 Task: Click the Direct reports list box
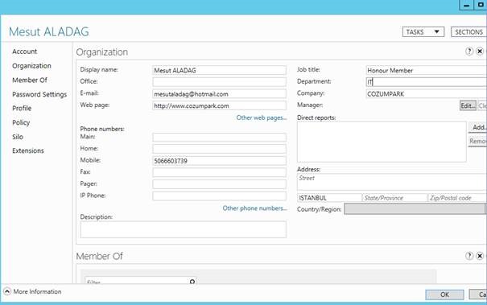(x=382, y=142)
